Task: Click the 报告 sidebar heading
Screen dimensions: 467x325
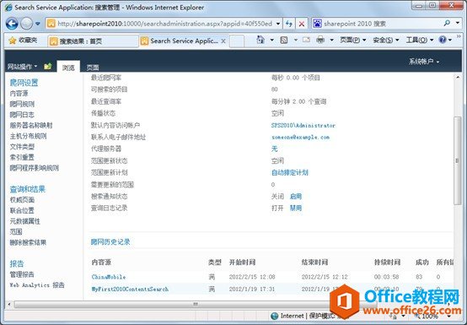Action: coord(17,263)
